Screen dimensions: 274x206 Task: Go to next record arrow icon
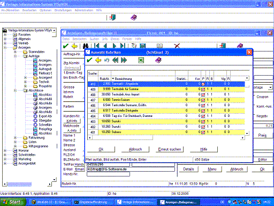pyautogui.click(x=115, y=46)
